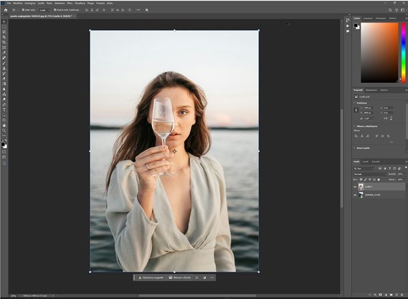Switch to the Regolazioni tab
Screen dimensions: 408x299
[371, 90]
